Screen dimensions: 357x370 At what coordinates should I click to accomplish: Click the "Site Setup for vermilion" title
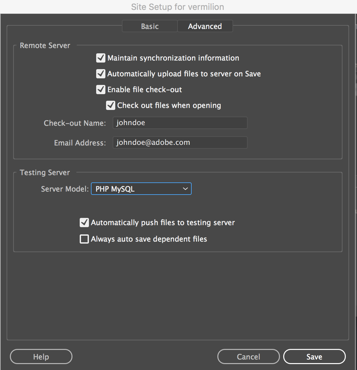point(178,7)
